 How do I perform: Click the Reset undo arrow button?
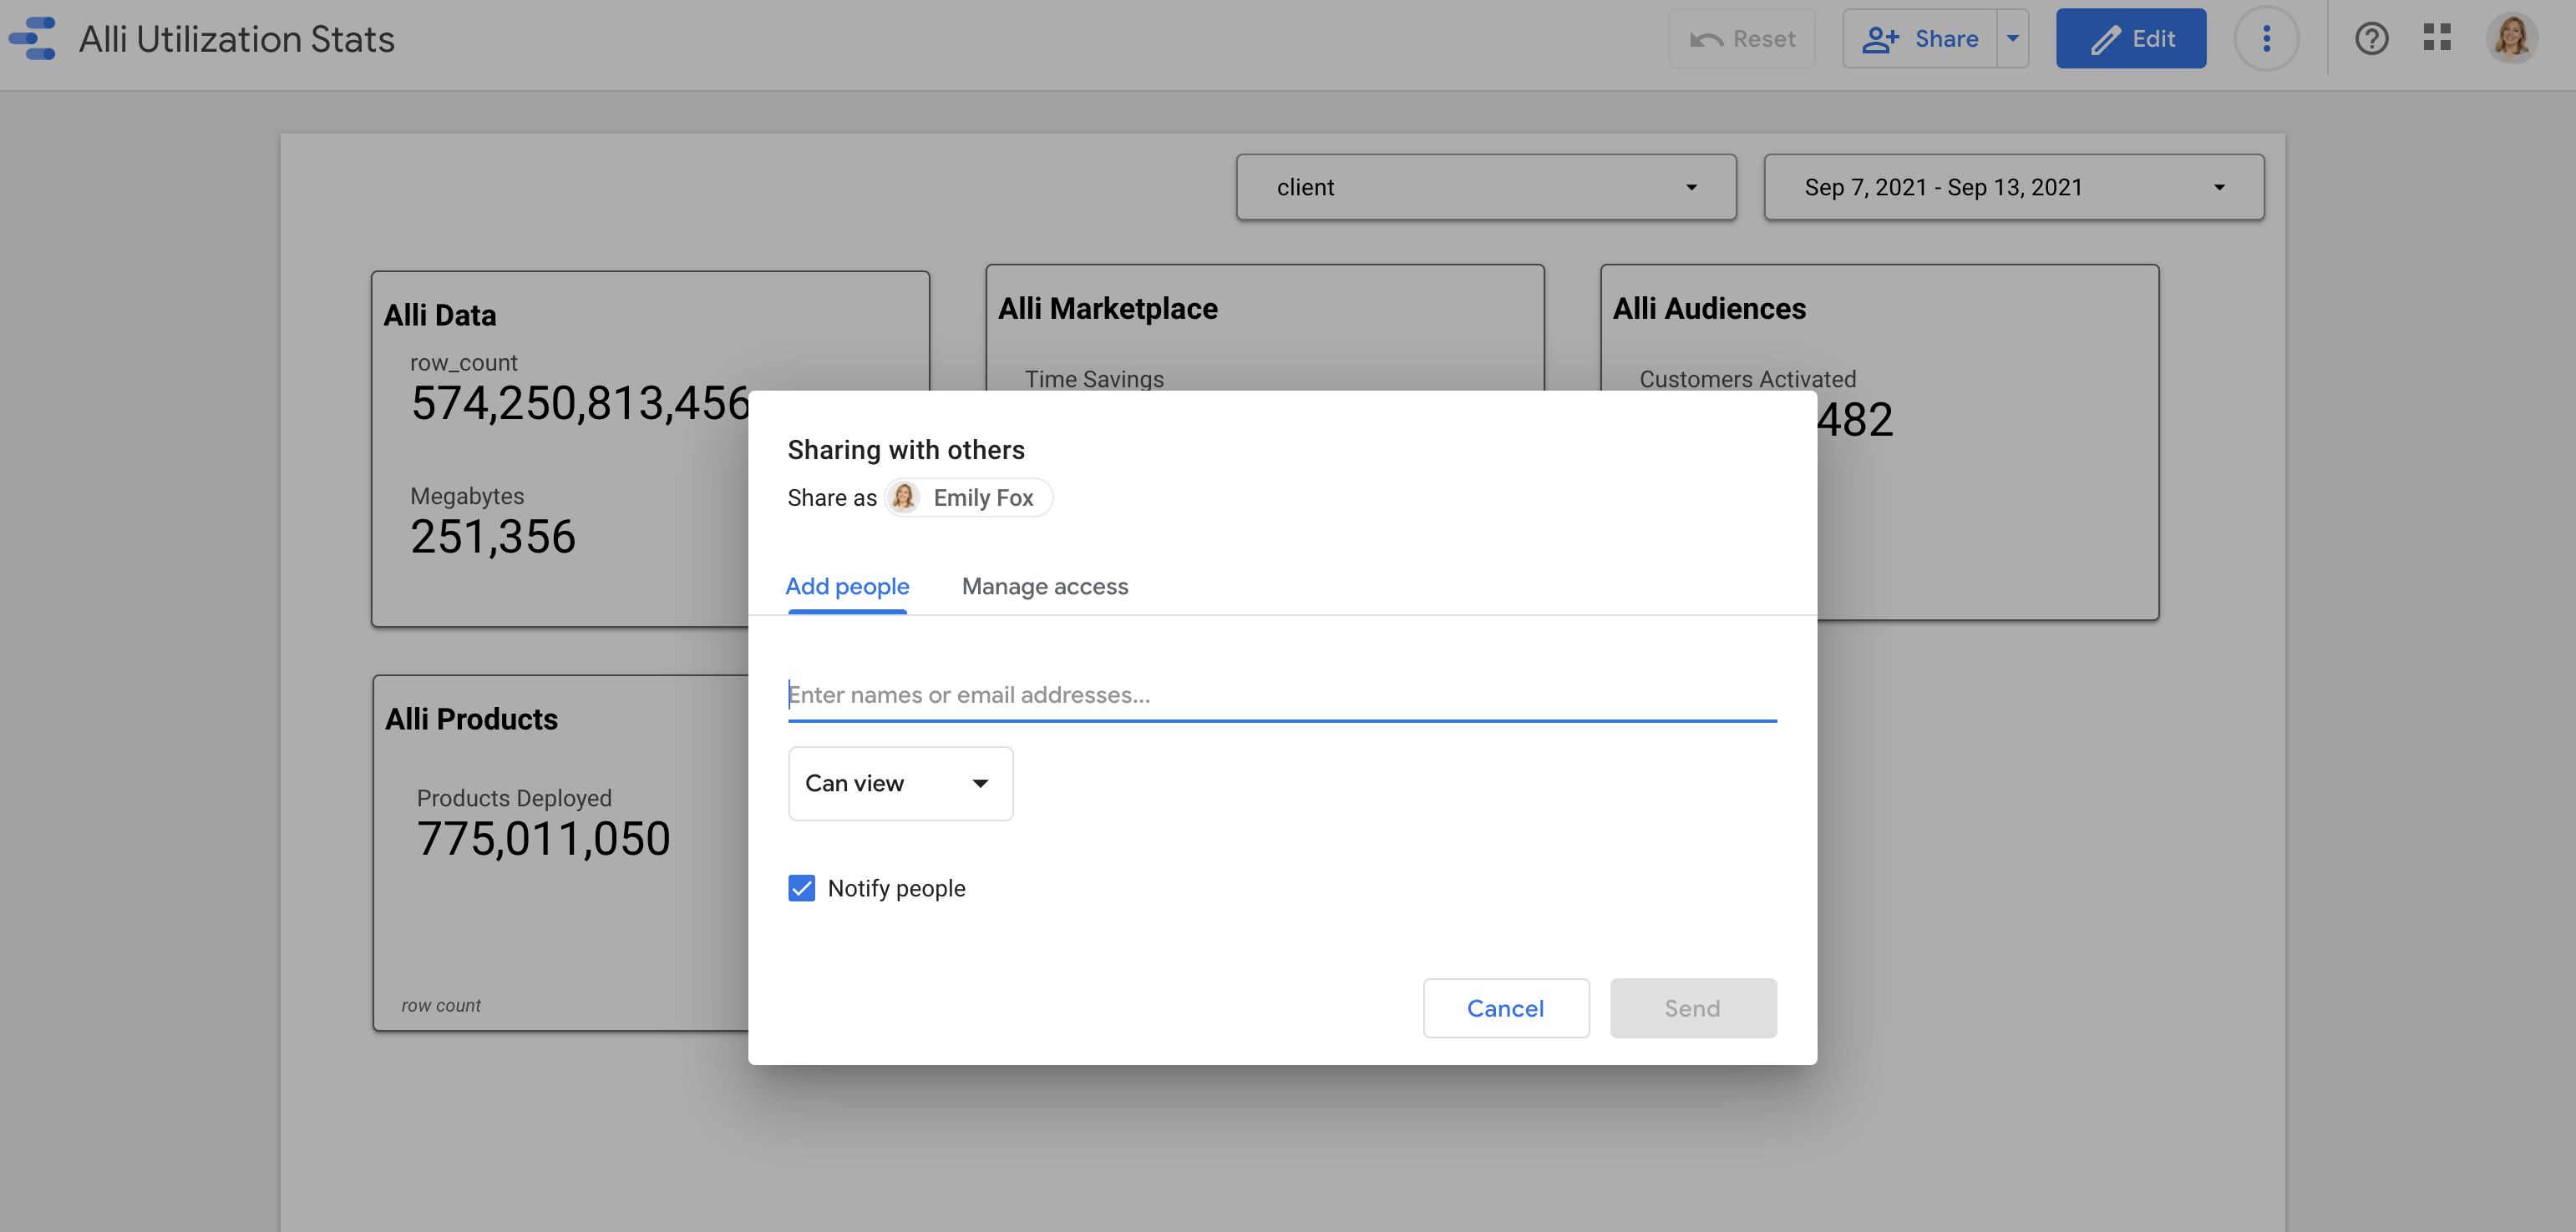point(1742,39)
